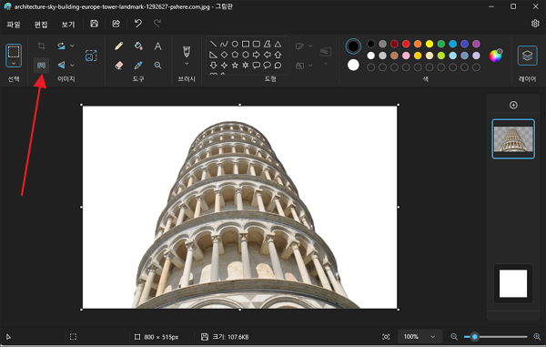The image size is (546, 347).
Task: Select the rectangular selection tool
Action: (14, 52)
